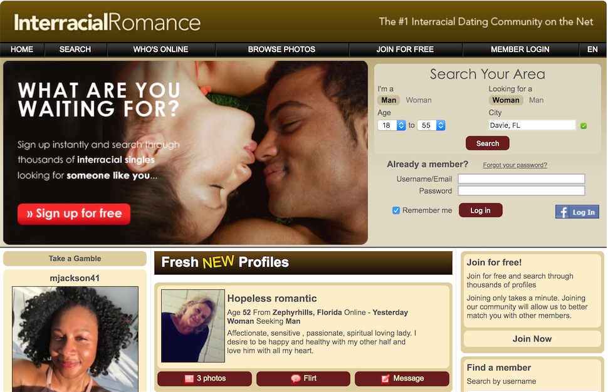This screenshot has width=608, height=392.
Task: Click the Log in button
Action: coord(480,210)
